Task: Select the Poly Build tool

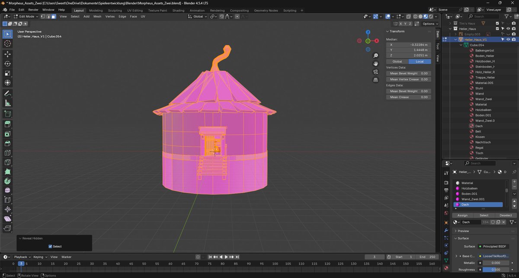Action: tap(8, 171)
